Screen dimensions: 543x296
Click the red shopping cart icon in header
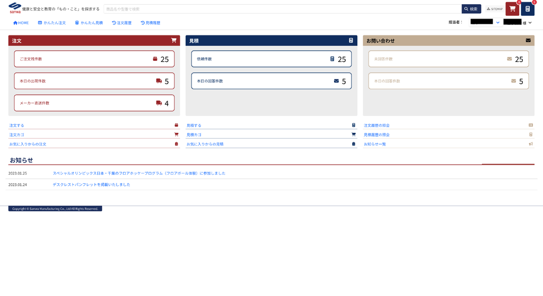click(512, 9)
